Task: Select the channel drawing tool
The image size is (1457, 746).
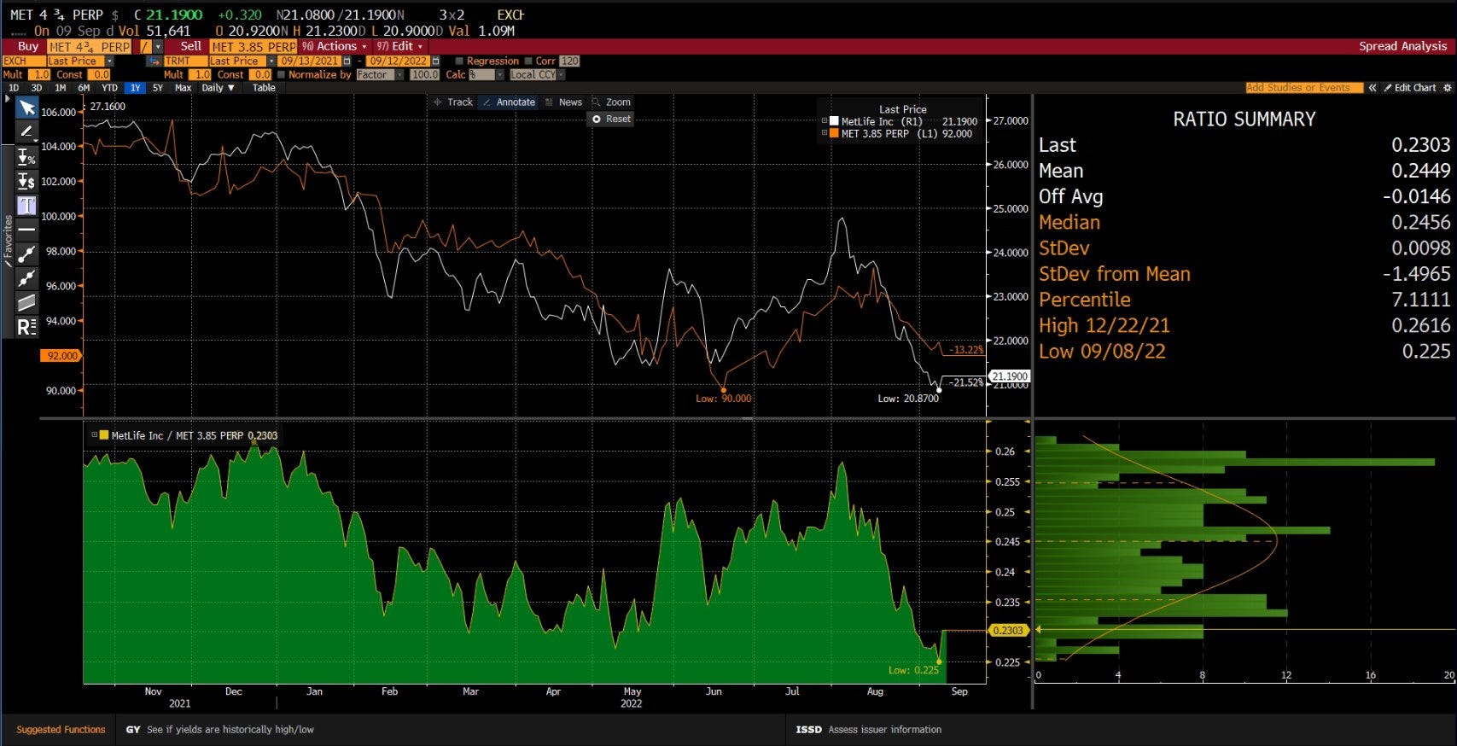Action: [x=26, y=302]
